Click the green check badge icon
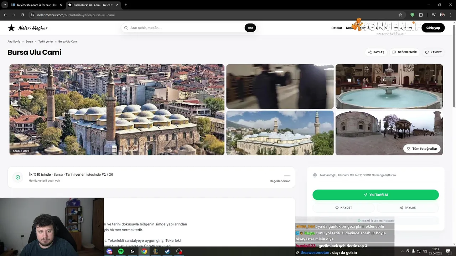The image size is (456, 256). tap(18, 177)
